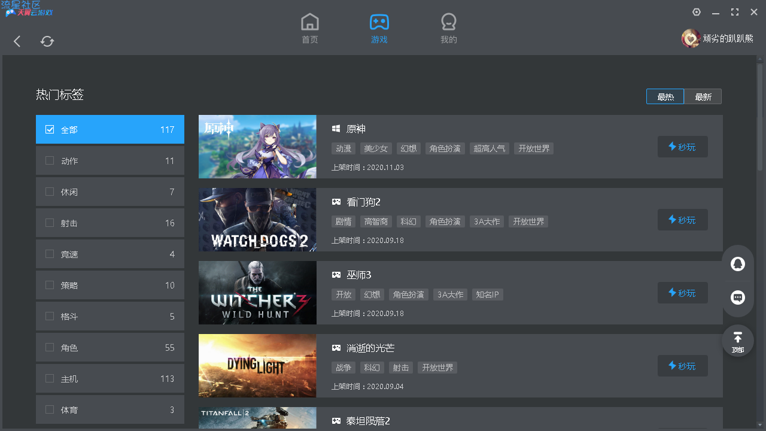766x431 pixels.
Task: Click the 上架时间：2020.11.03 text
Action: pos(367,168)
